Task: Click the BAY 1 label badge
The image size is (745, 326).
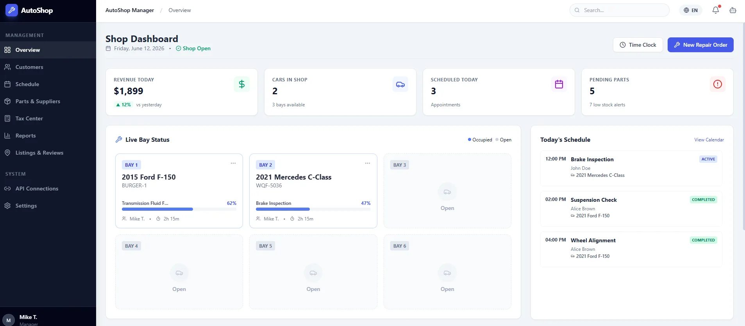Action: click(131, 165)
